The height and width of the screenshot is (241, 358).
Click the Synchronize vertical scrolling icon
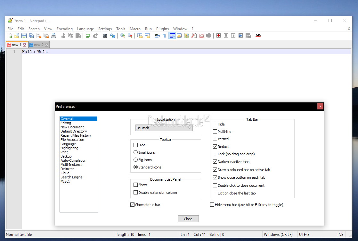140,36
